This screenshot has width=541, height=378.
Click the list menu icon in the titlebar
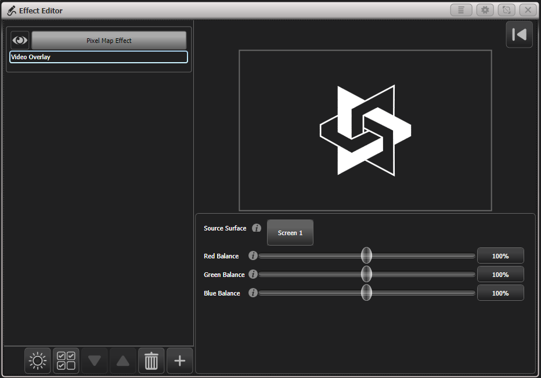461,10
